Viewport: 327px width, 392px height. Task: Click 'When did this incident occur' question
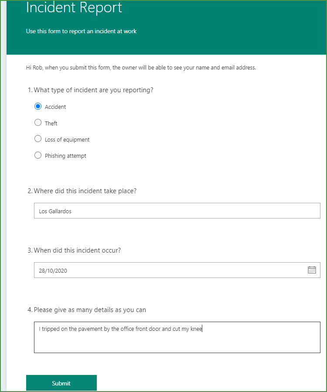[x=77, y=250]
